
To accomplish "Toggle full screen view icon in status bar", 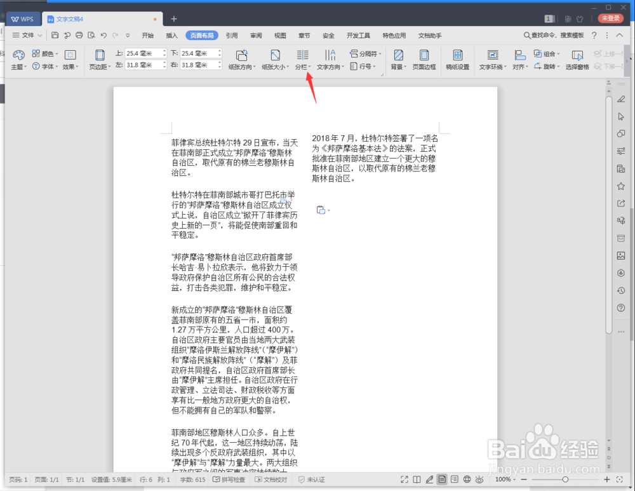I will coord(404,480).
